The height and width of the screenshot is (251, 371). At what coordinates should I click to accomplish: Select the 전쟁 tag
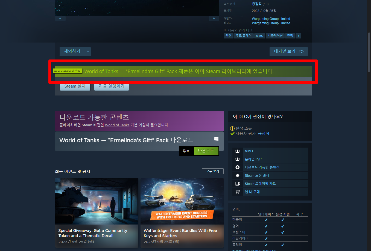(x=290, y=36)
